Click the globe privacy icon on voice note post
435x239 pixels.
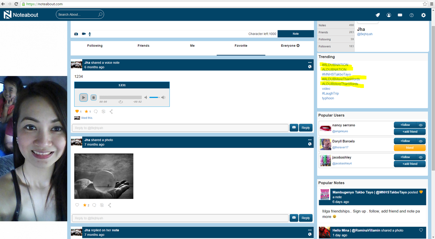[x=310, y=67]
